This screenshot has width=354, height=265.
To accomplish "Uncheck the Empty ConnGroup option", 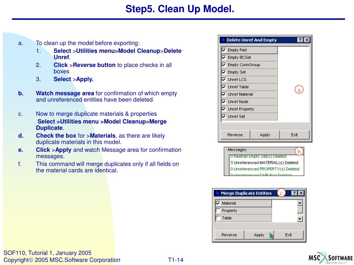I will (224, 65).
